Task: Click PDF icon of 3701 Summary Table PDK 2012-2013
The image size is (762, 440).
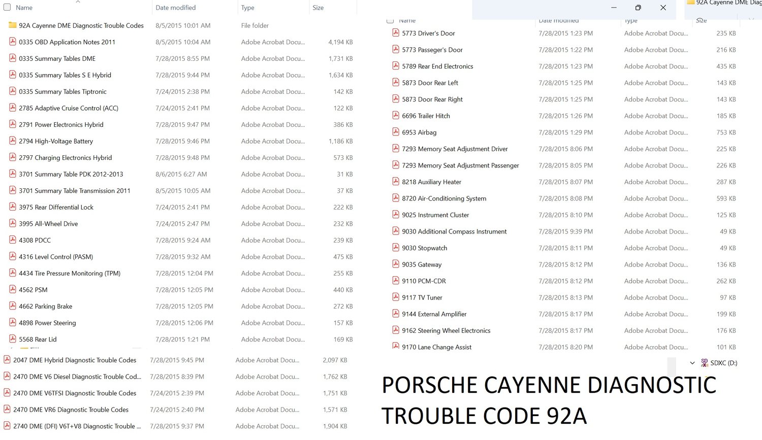Action: point(13,174)
